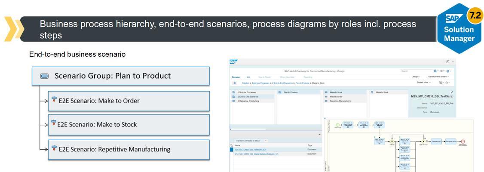The image size is (484, 172).
Task: Click the icon of E2E Scenario: Repetitive Manufacturing
Action: pos(54,148)
